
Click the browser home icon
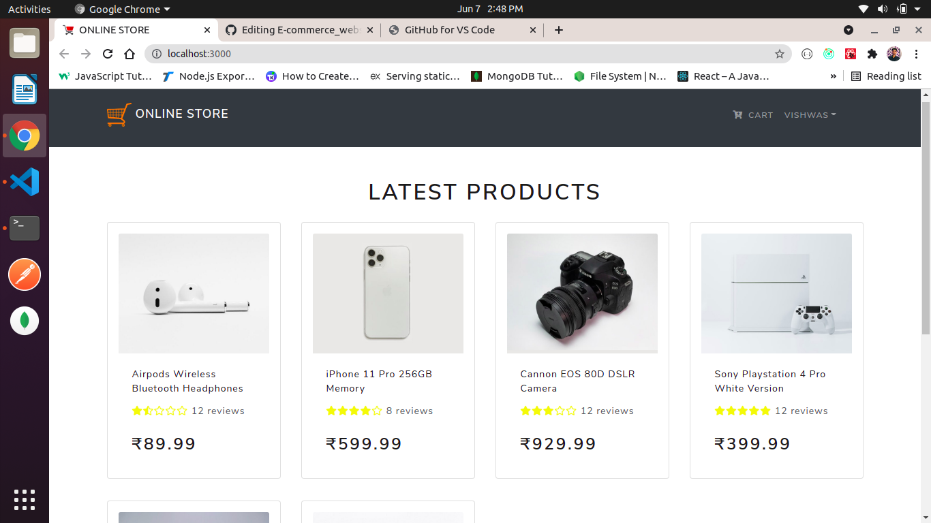(129, 53)
